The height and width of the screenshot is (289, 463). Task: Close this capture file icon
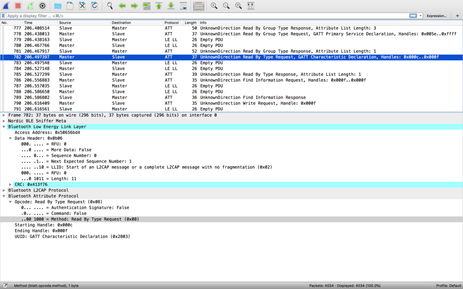pyautogui.click(x=82, y=5)
